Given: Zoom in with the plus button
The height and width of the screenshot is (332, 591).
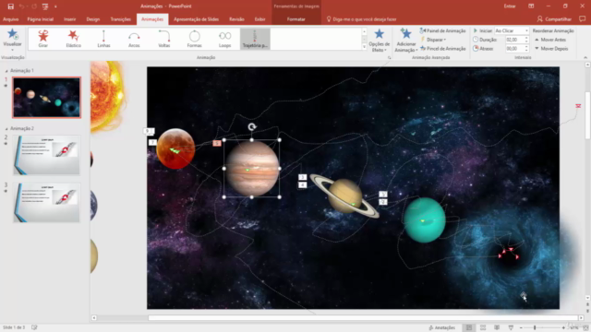Looking at the screenshot, I should click(x=563, y=328).
